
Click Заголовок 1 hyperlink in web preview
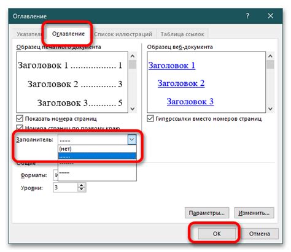click(172, 66)
